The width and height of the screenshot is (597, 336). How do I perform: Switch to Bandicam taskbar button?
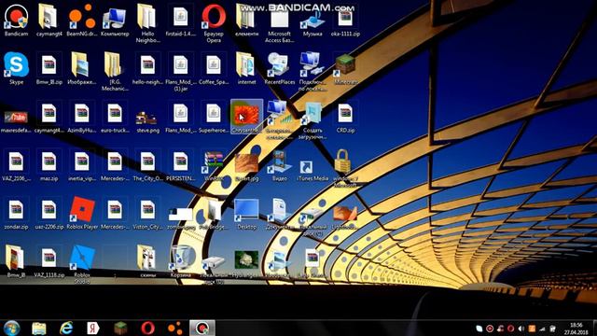pyautogui.click(x=202, y=328)
